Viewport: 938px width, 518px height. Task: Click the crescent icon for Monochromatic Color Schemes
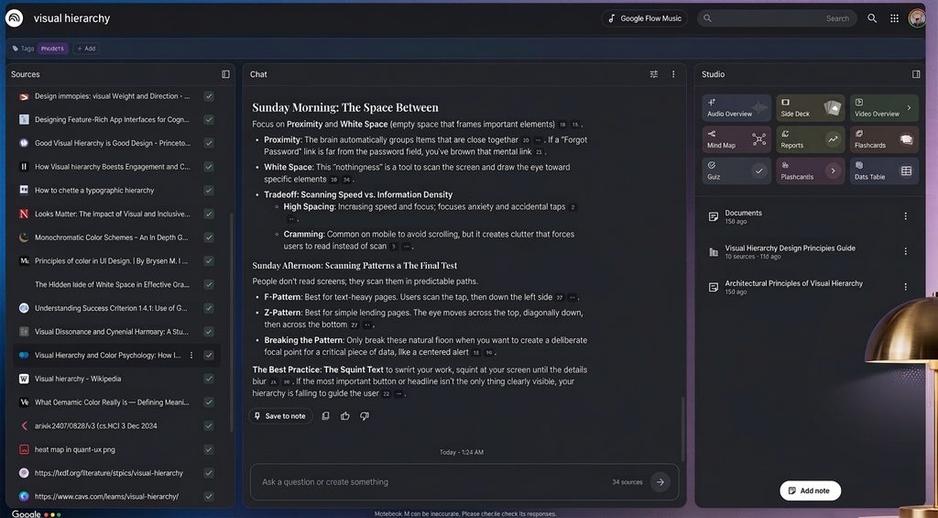click(x=24, y=237)
